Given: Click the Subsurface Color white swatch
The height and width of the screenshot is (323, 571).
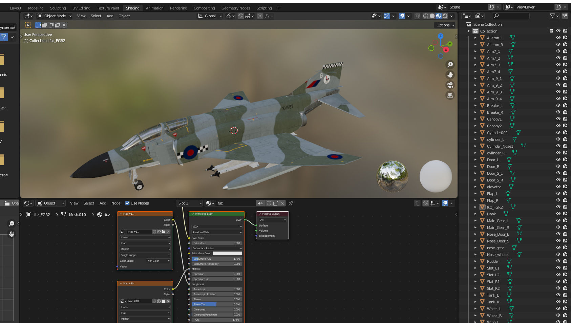Looking at the screenshot, I should (227, 253).
